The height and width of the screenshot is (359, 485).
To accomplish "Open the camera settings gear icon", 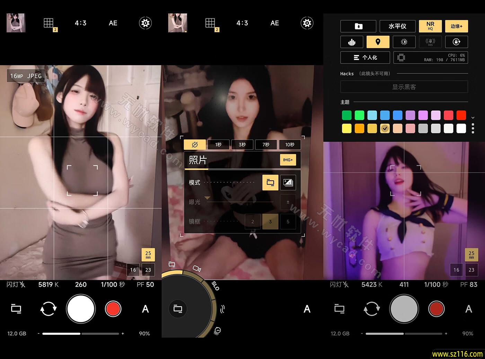I will tap(145, 23).
